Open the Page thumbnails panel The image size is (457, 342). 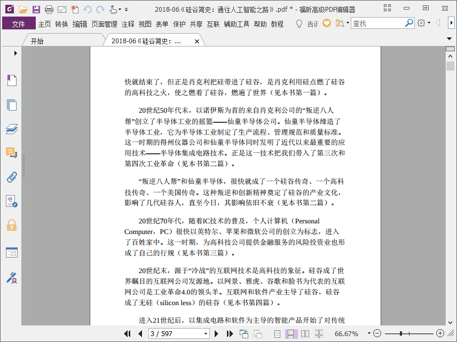[12, 105]
